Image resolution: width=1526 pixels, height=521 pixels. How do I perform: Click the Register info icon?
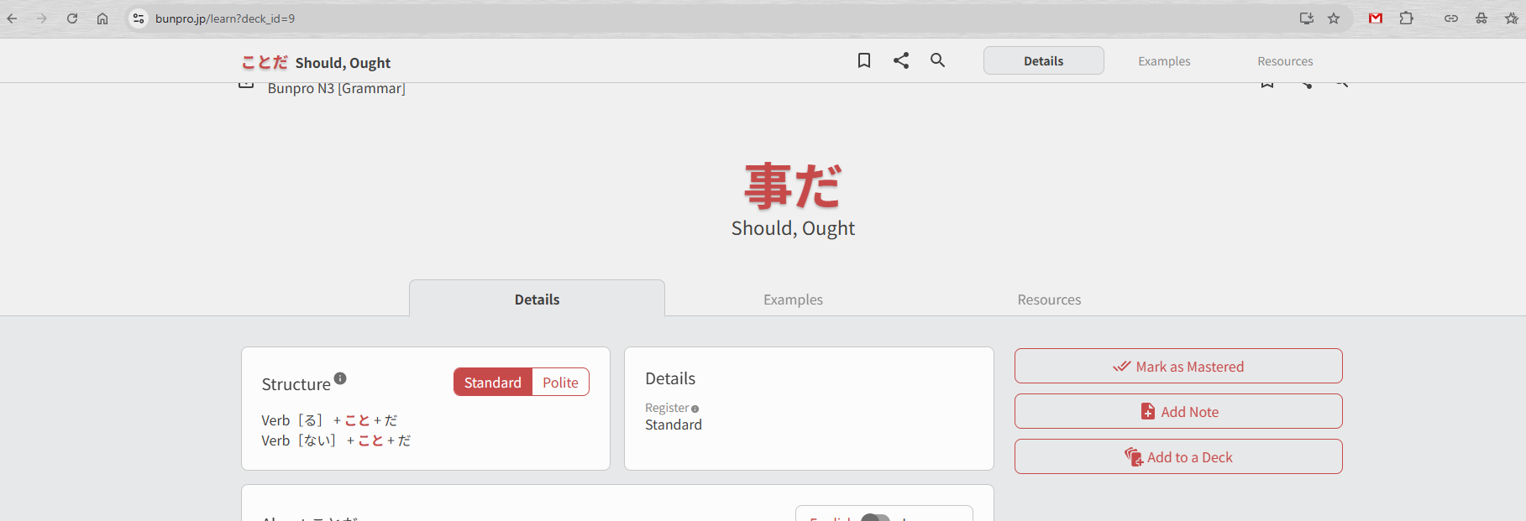(x=695, y=409)
